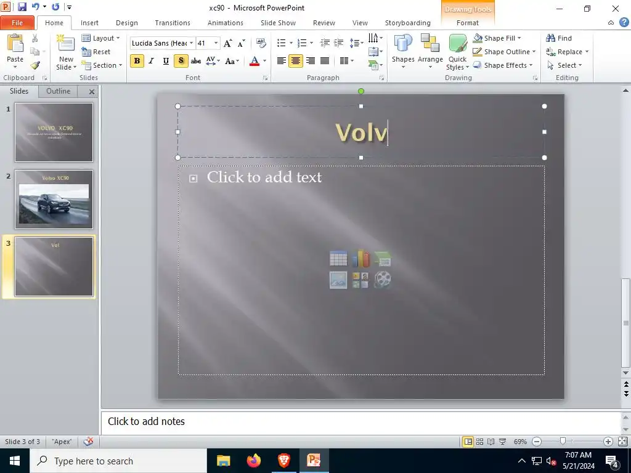631x473 pixels.
Task: Switch to Reading View in status bar
Action: (491, 442)
